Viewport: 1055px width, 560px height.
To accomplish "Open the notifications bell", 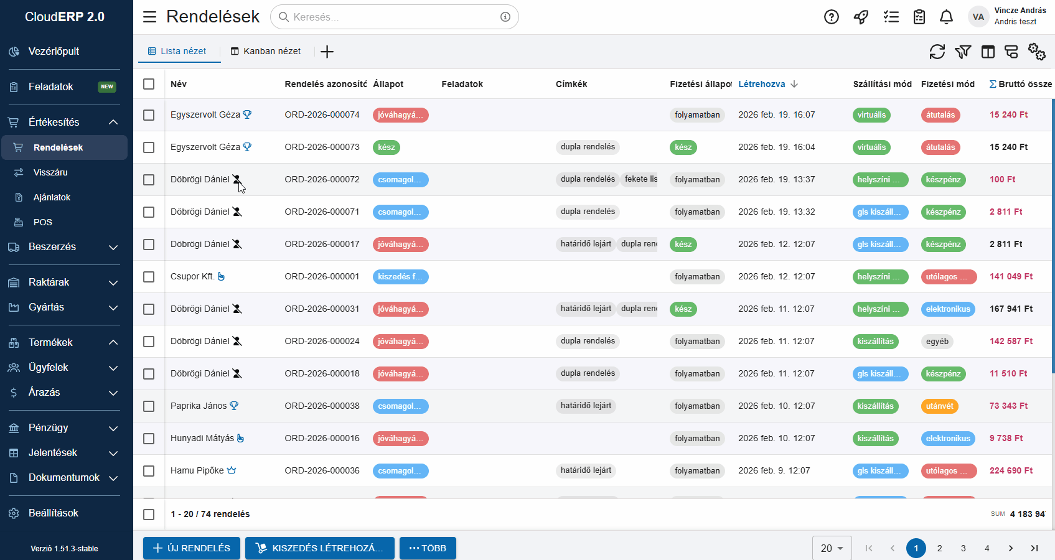I will 946,17.
